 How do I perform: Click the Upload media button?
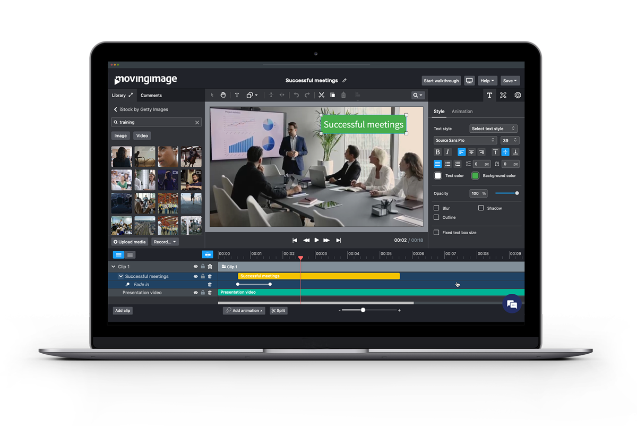coord(130,242)
